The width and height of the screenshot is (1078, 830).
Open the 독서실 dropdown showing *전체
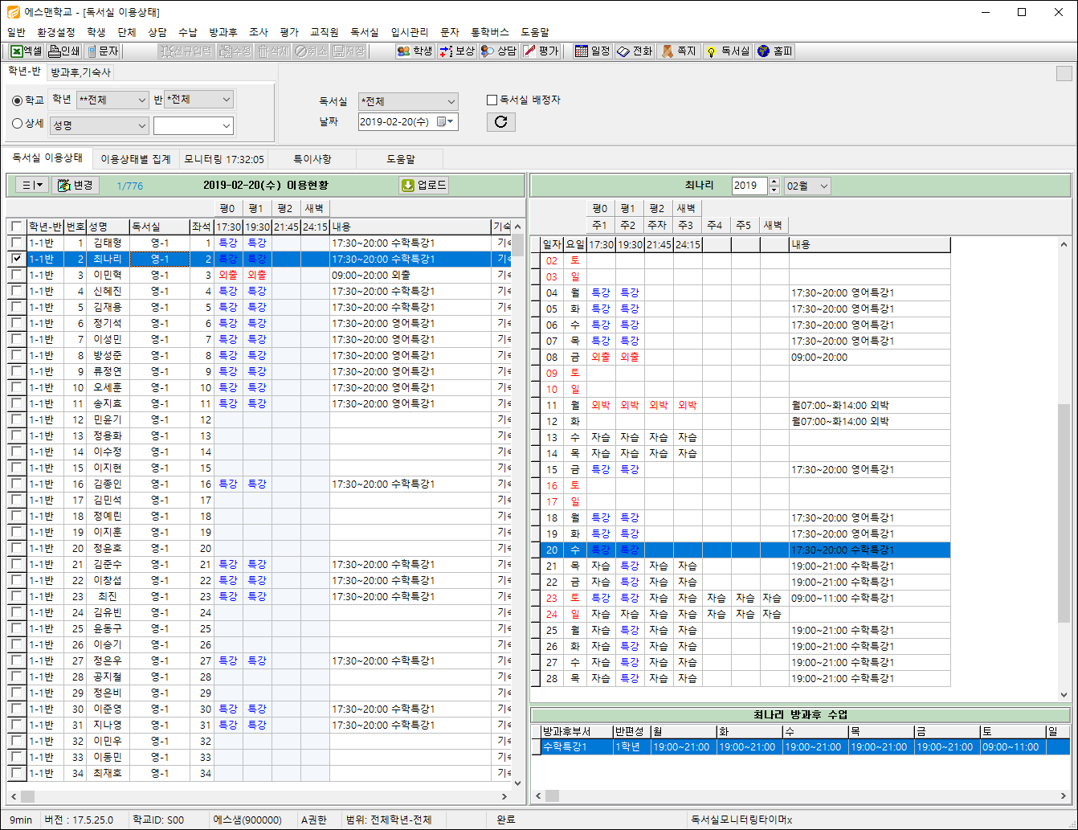tap(408, 101)
